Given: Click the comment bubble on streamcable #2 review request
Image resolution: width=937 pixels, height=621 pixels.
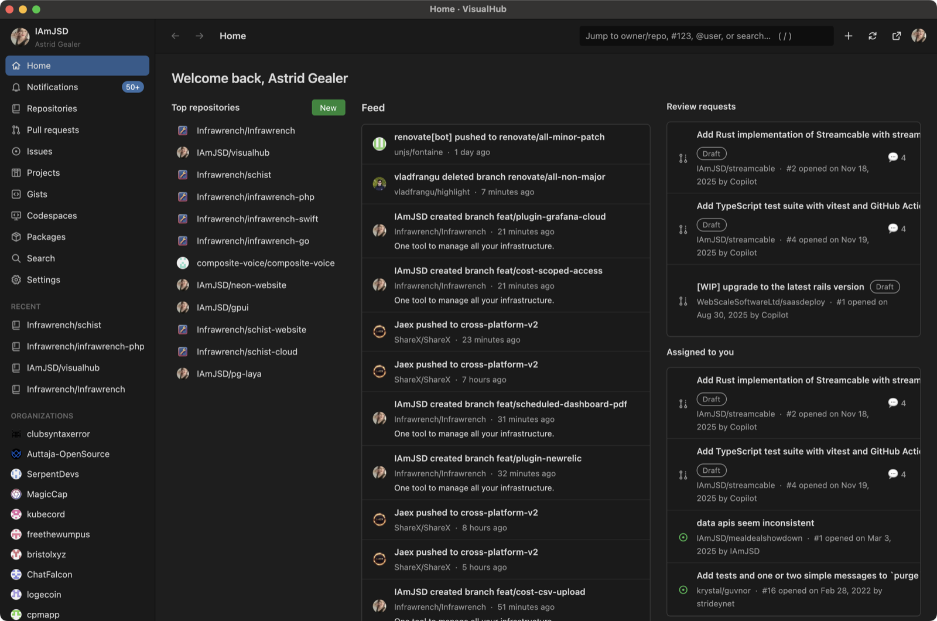Looking at the screenshot, I should click(x=893, y=158).
